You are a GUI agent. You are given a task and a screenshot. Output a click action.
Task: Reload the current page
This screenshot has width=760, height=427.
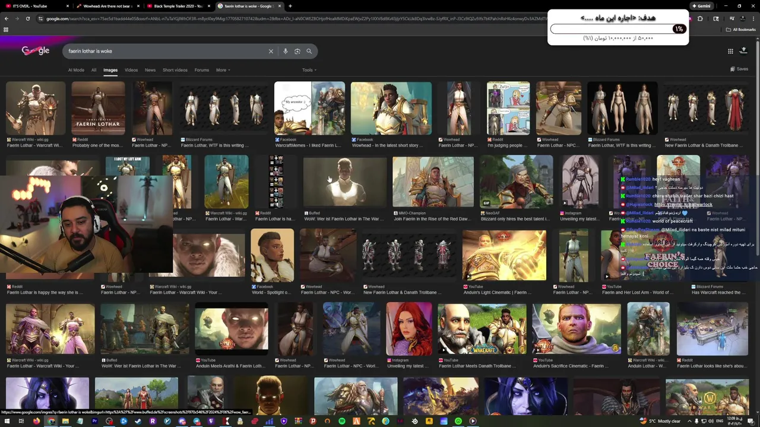tap(28, 18)
